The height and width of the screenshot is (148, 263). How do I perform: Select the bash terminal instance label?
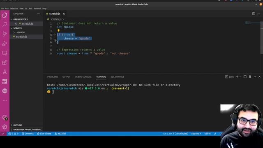click(x=229, y=77)
